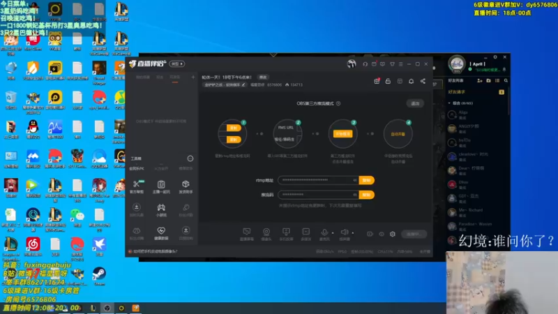Screen dimensions: 558x314
Task: Collapse the friend group in friends panel
Action: (x=449, y=103)
